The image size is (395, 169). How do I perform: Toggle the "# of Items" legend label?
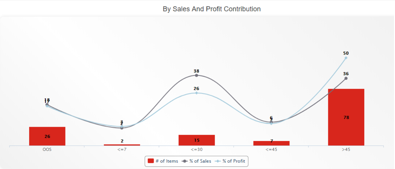point(167,161)
